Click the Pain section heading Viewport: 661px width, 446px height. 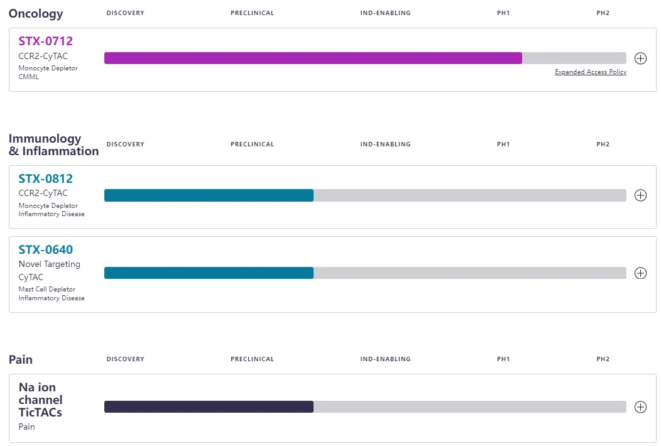click(x=21, y=360)
